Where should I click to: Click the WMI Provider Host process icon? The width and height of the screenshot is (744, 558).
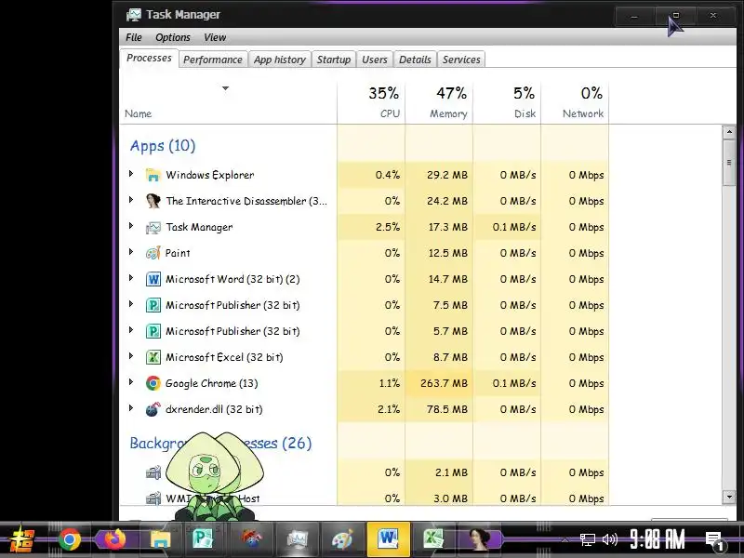tap(153, 498)
